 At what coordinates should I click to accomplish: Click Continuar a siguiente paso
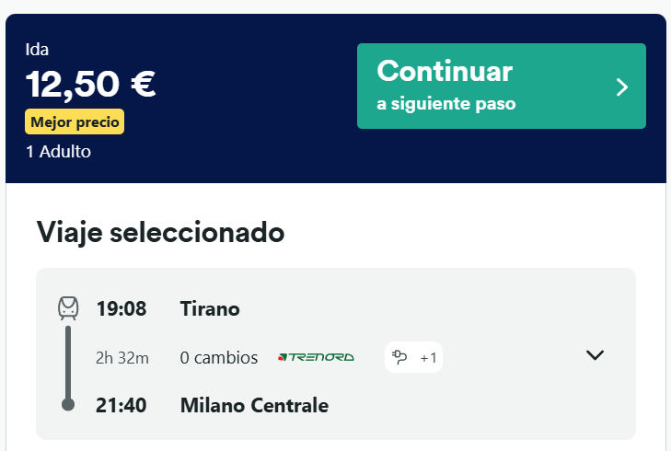coord(502,86)
